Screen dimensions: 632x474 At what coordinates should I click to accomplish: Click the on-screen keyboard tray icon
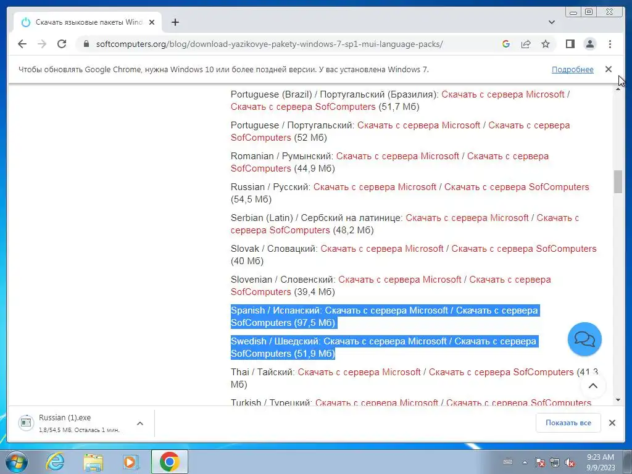tap(508, 462)
